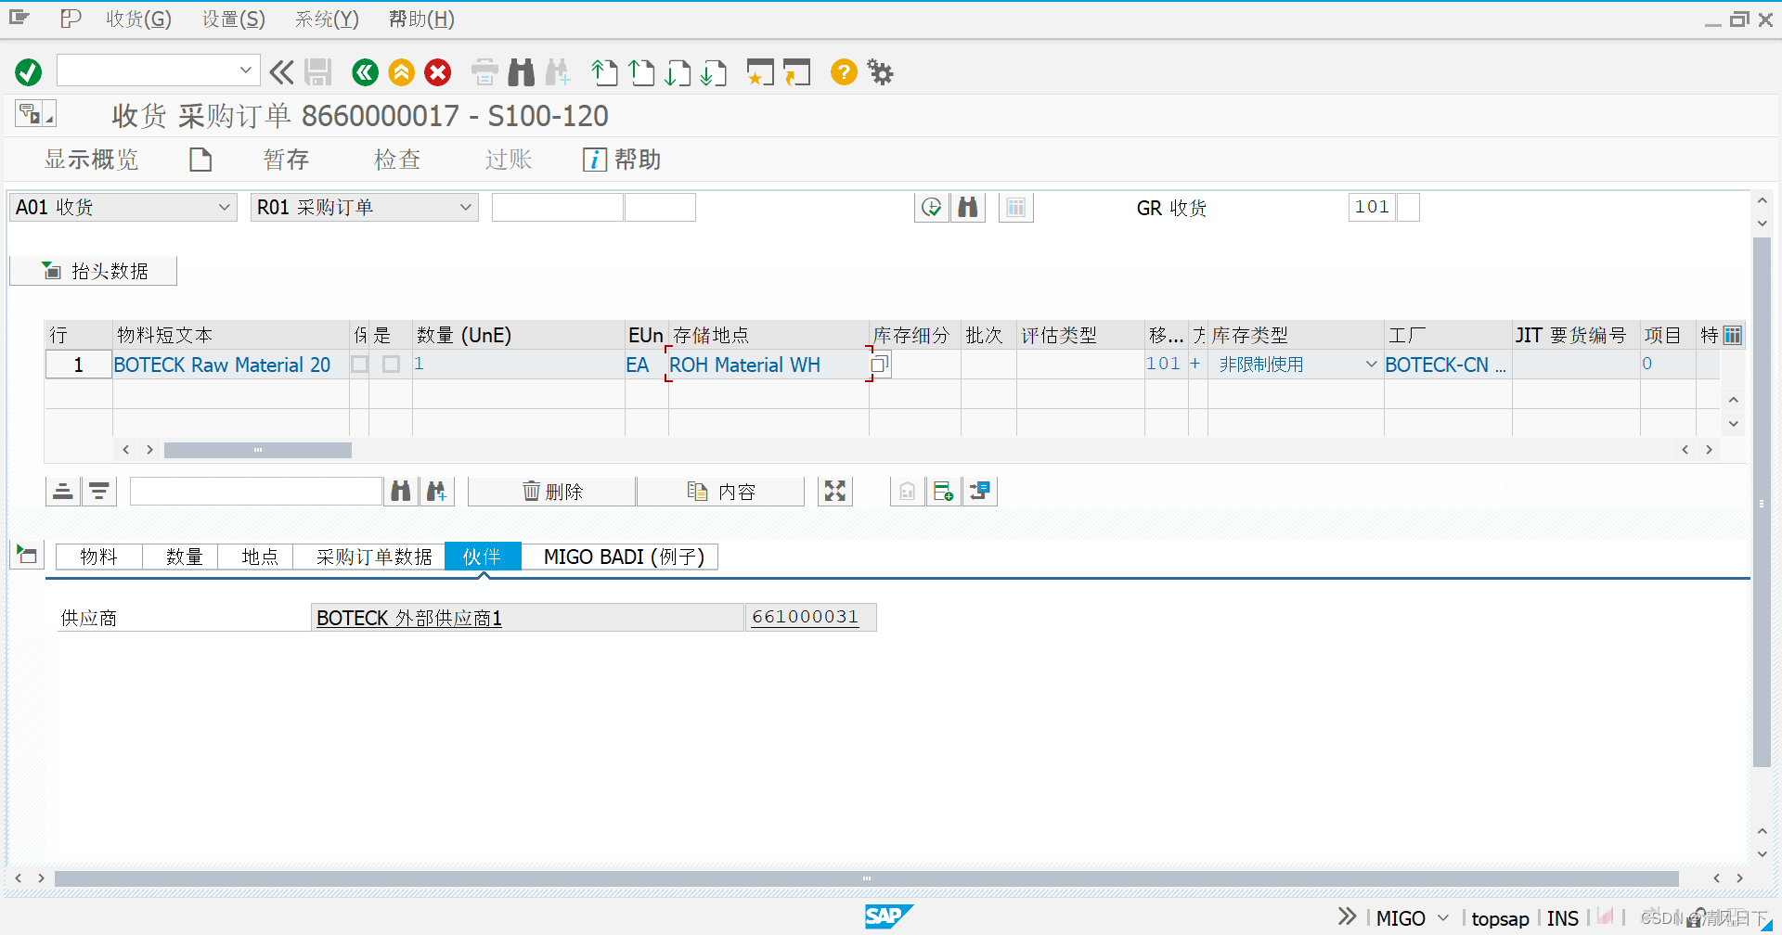1782x935 pixels.
Task: Collapse the detail data area icon
Action: [x=27, y=556]
